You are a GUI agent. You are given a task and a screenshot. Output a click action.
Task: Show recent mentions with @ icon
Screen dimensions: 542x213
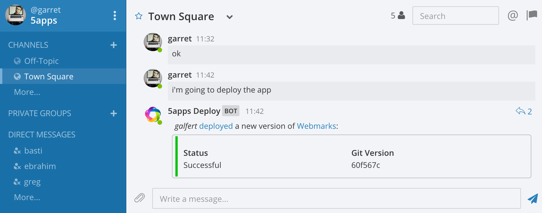(513, 16)
